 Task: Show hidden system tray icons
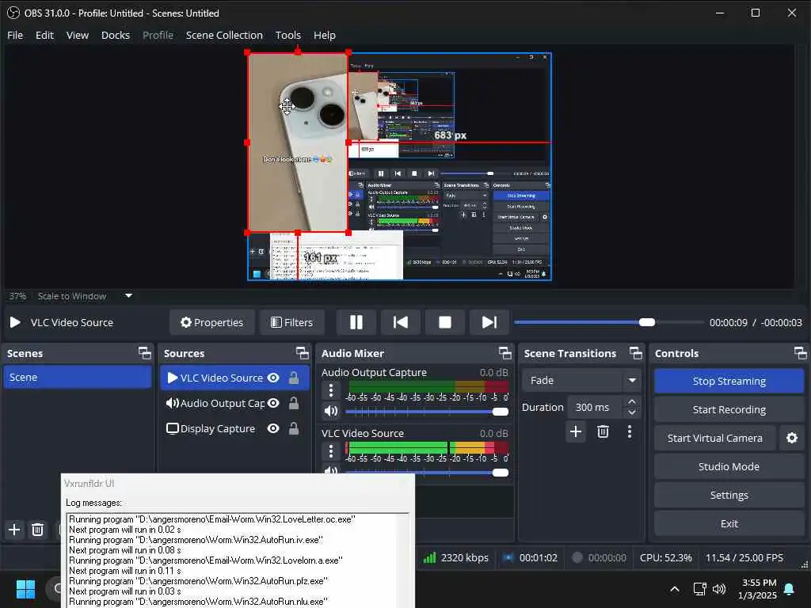point(675,589)
